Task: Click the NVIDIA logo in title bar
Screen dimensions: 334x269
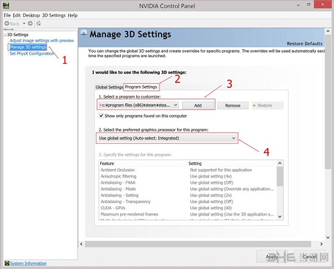Action: click(x=6, y=5)
